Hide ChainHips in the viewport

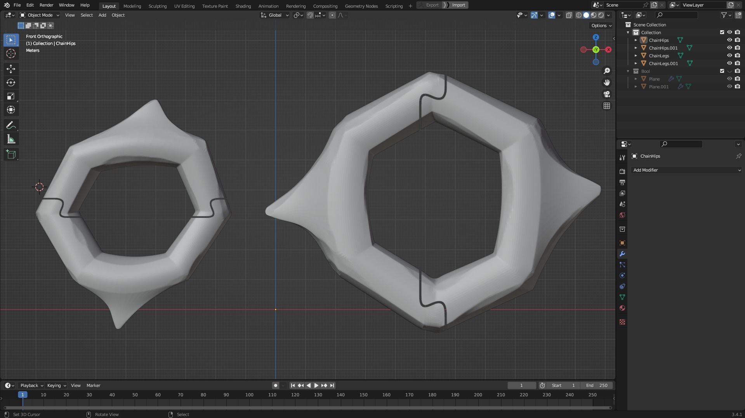[729, 40]
